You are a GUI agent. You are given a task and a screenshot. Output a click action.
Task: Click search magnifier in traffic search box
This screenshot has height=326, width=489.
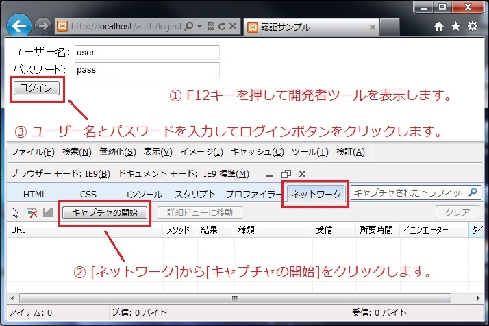point(473,192)
